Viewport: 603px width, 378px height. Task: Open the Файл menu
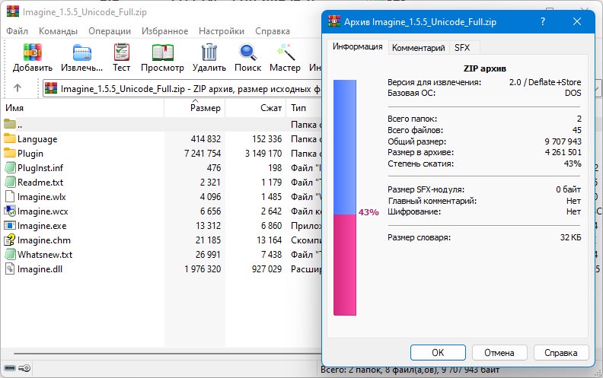pos(17,31)
